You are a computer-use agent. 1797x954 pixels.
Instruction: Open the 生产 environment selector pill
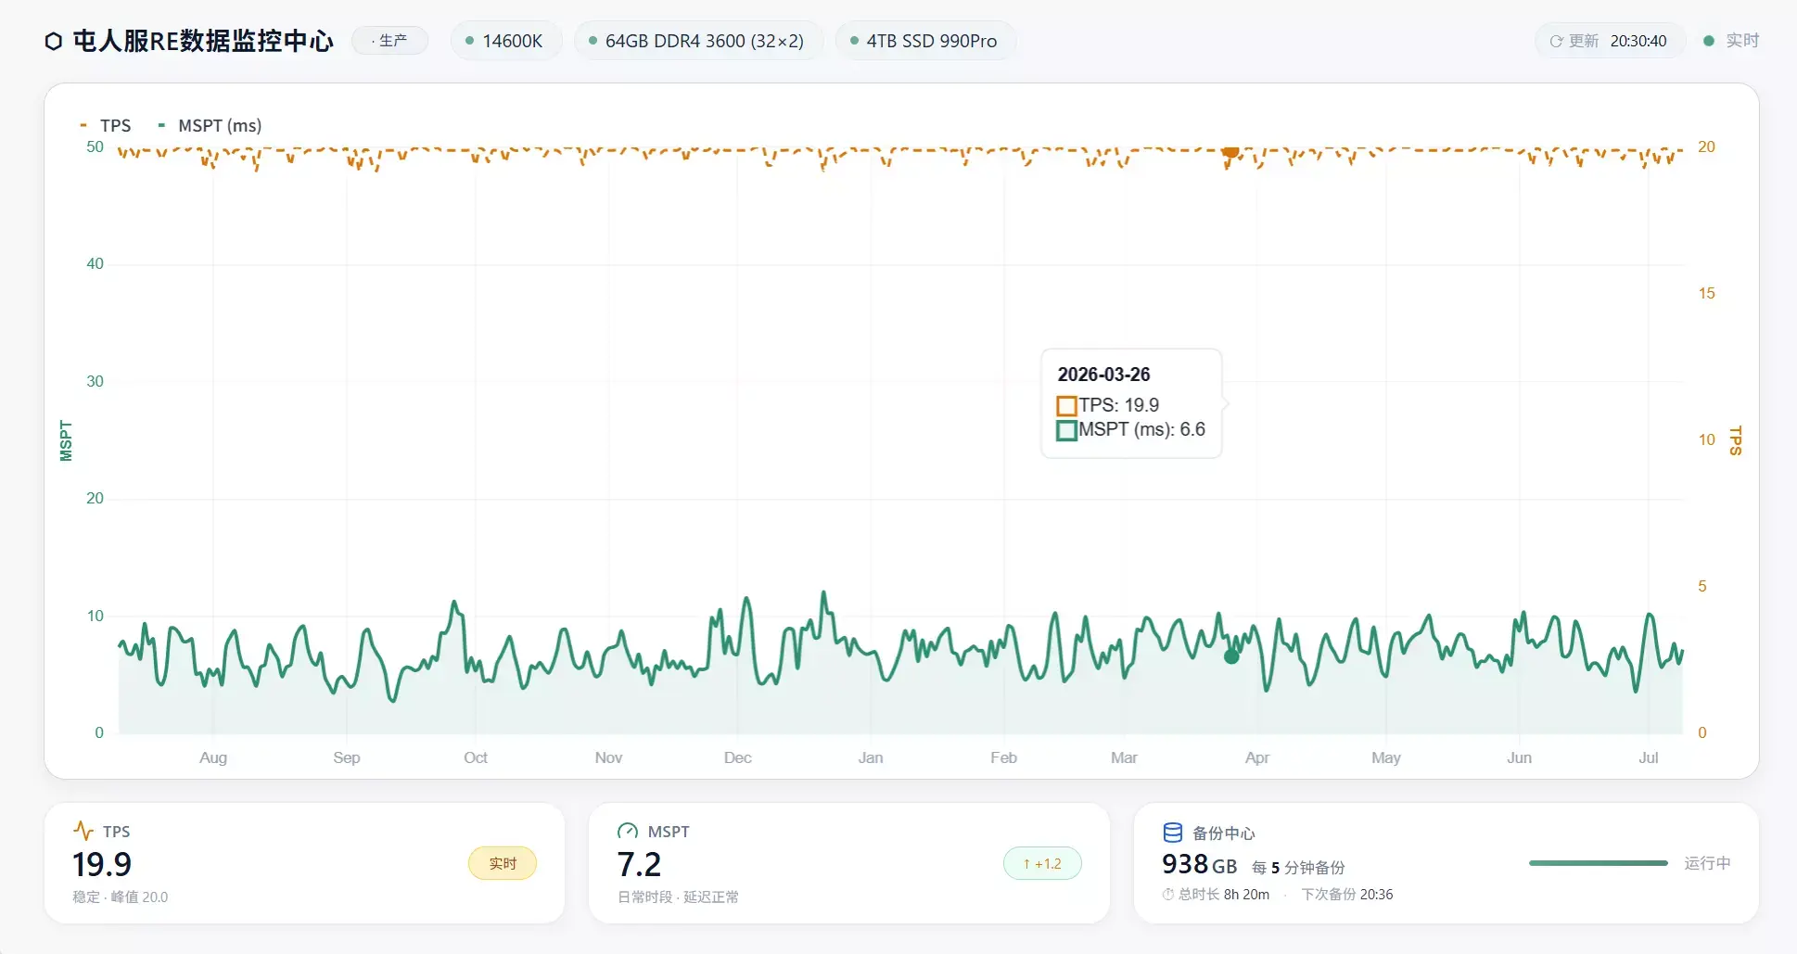389,41
